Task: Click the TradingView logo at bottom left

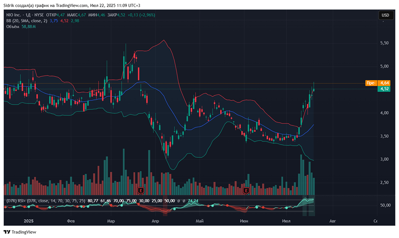Action: (x=20, y=232)
